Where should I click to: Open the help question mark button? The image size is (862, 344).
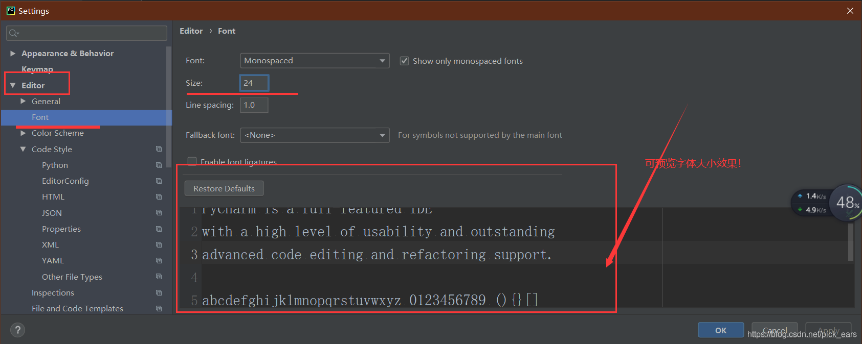pyautogui.click(x=17, y=330)
